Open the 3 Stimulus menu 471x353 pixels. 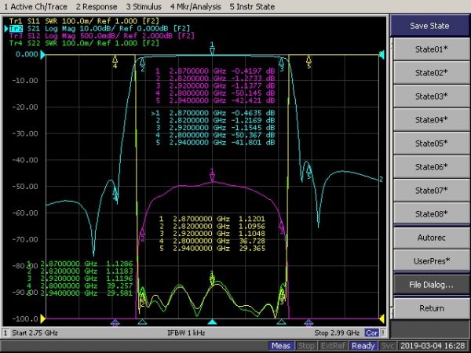144,6
